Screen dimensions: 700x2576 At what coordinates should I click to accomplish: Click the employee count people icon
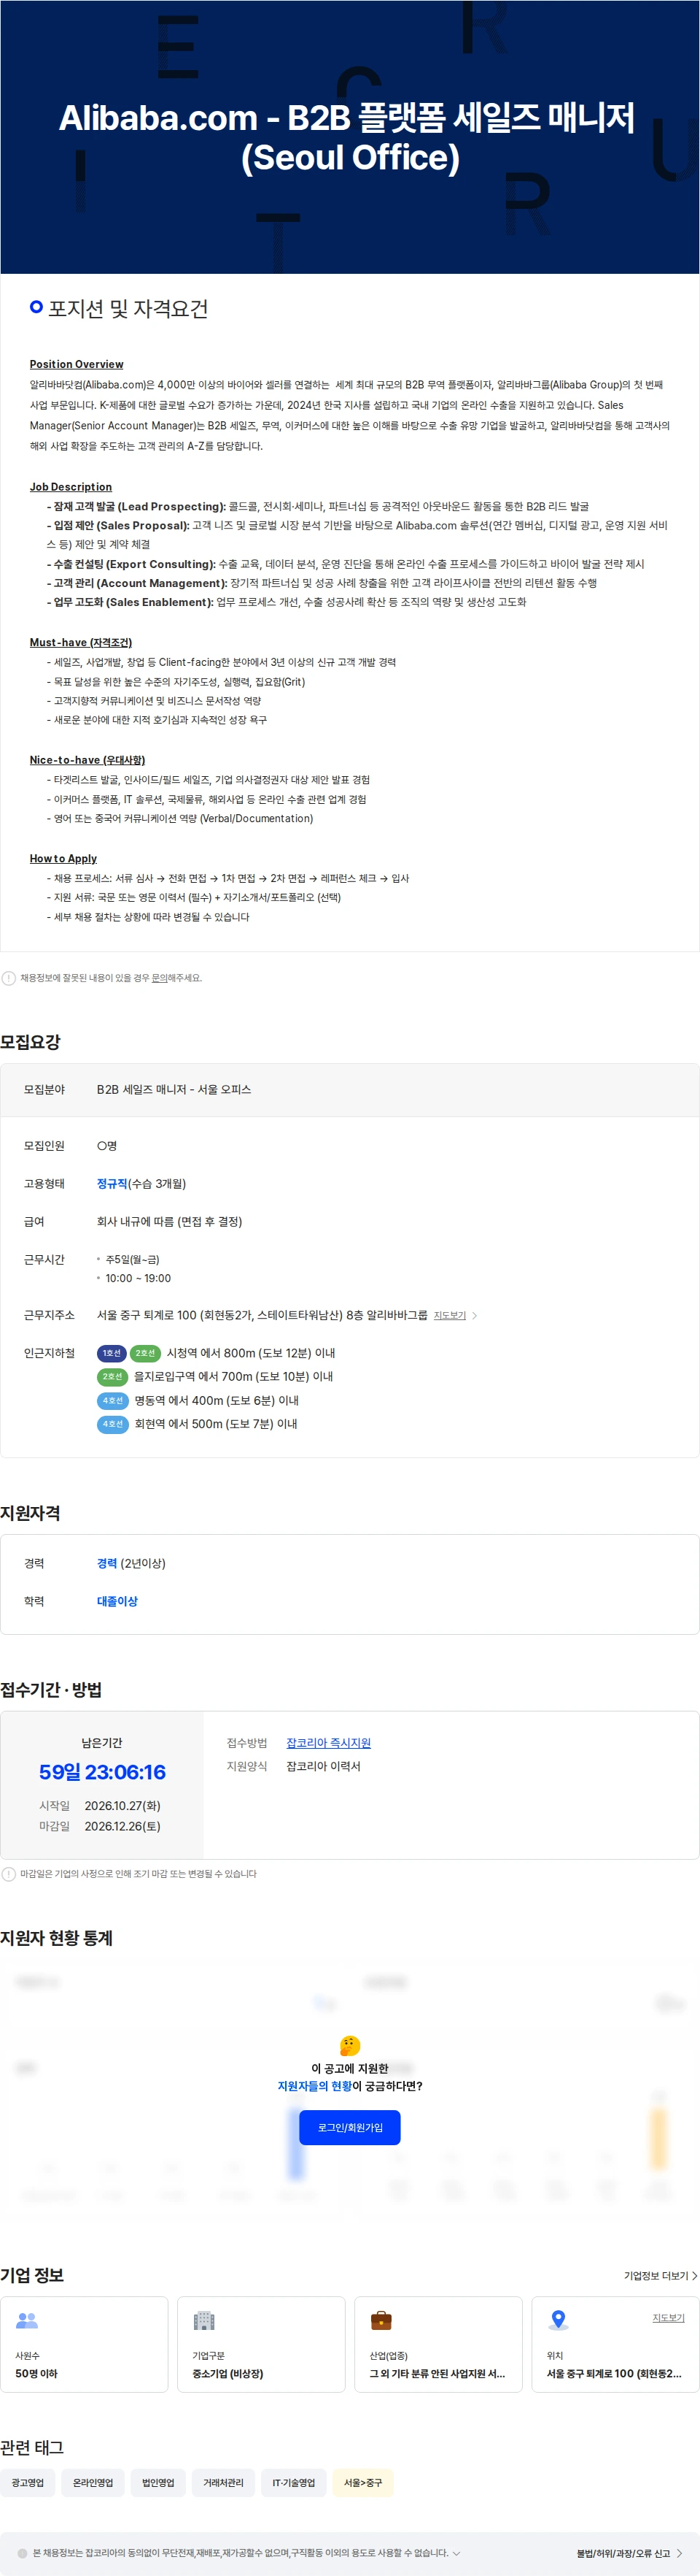[27, 2321]
